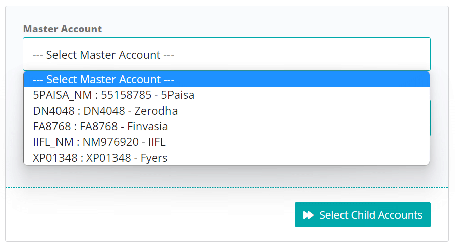The width and height of the screenshot is (455, 248).
Task: Pick DN4048 - Zerodha from the list
Action: pyautogui.click(x=226, y=111)
